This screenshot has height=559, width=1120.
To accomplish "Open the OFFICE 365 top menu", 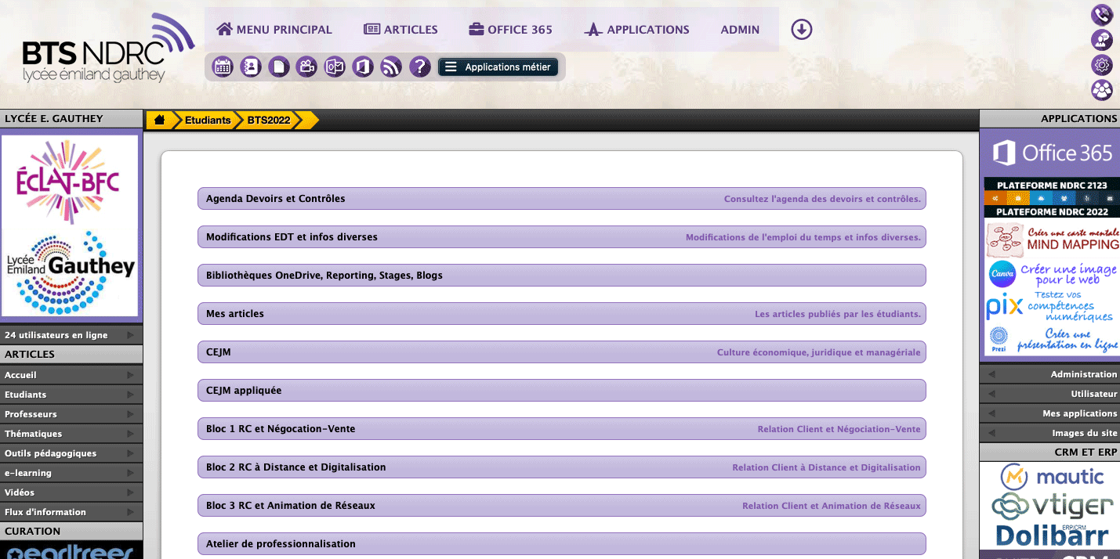I will 510,30.
